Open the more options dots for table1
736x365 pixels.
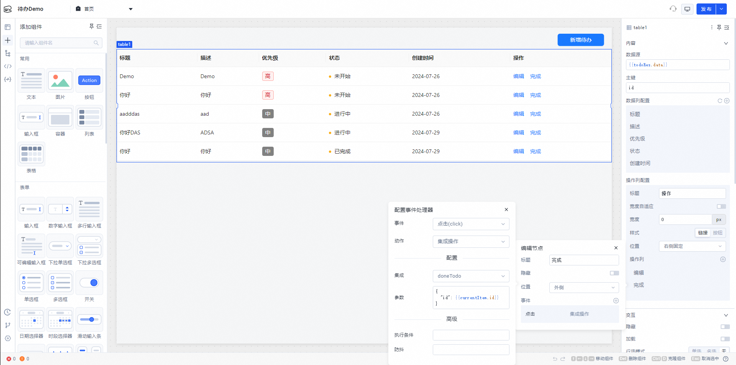tap(712, 28)
